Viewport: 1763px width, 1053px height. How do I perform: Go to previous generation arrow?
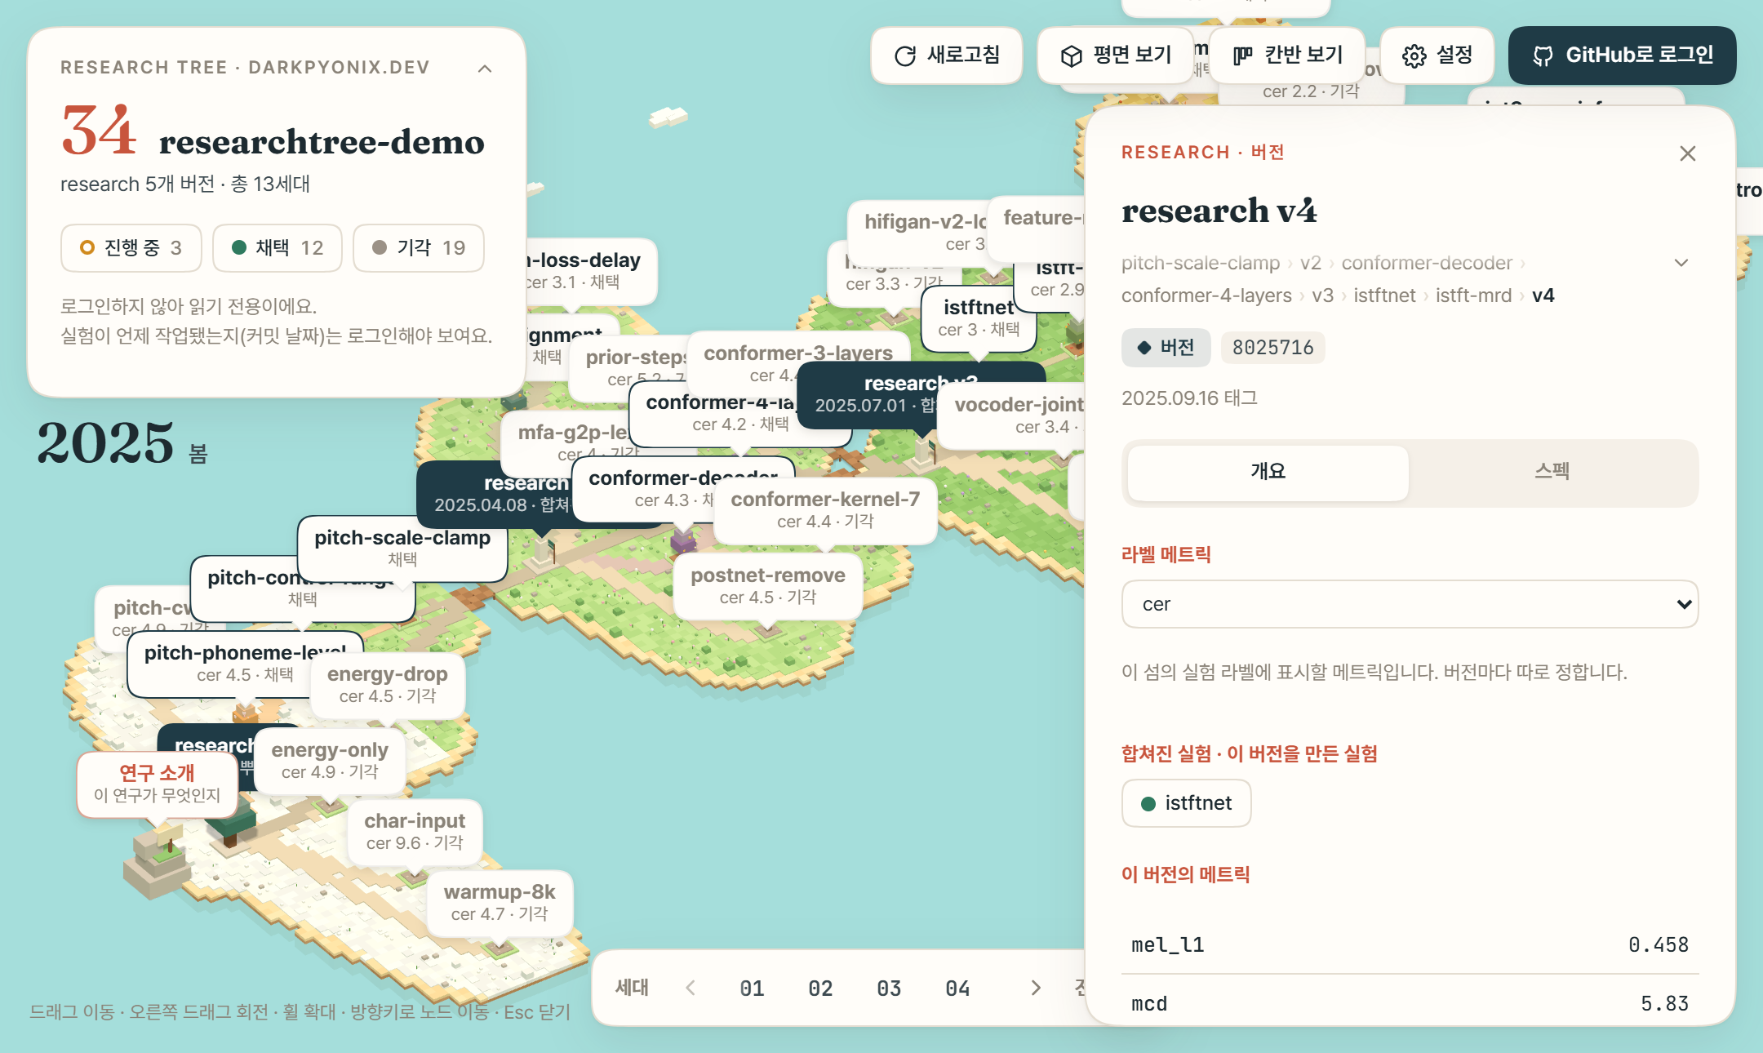point(691,989)
